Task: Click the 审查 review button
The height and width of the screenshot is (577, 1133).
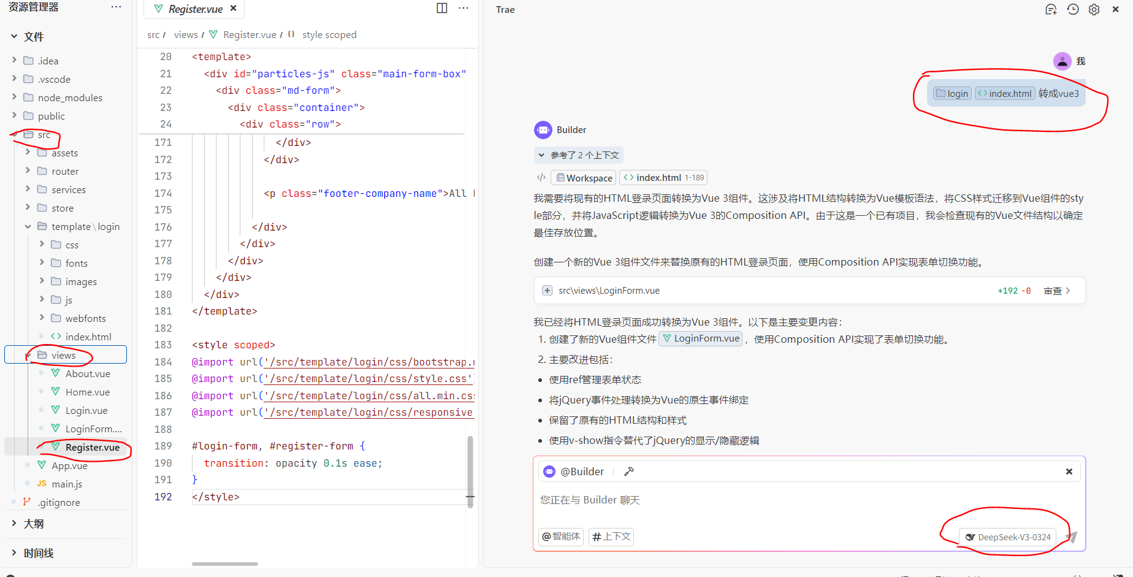Action: tap(1057, 291)
